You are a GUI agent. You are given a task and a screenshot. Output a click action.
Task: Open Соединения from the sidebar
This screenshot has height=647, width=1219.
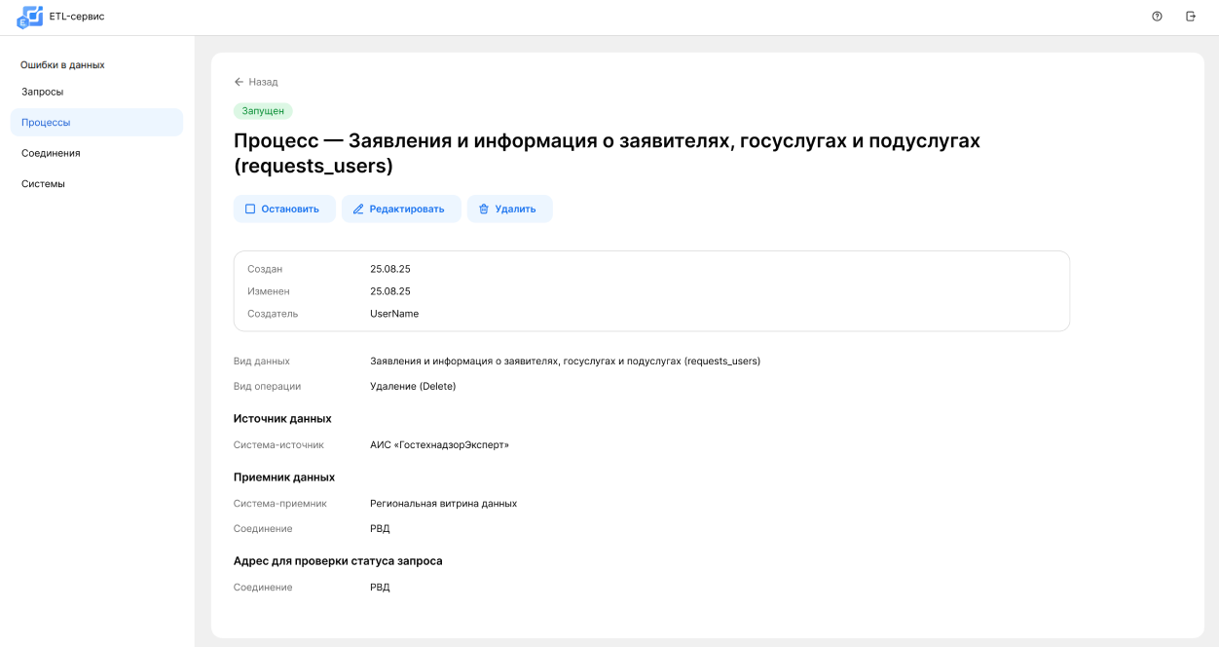tap(51, 153)
